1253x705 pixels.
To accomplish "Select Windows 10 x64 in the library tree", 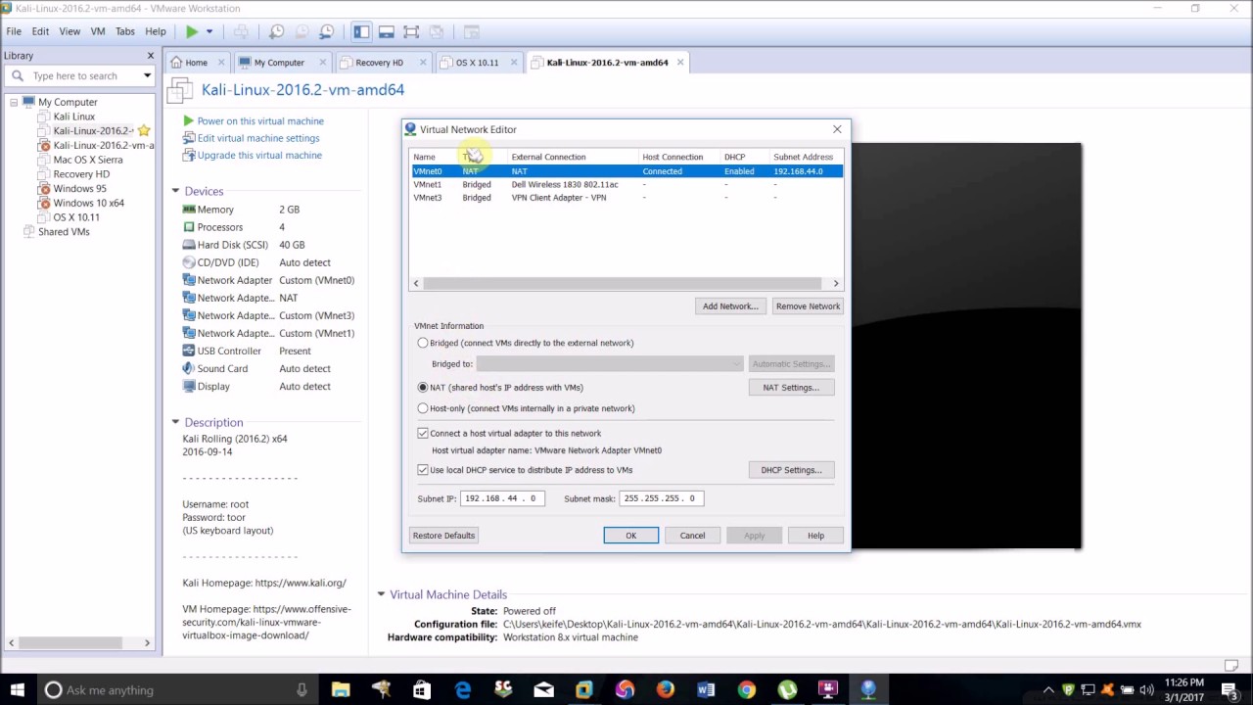I will (88, 203).
